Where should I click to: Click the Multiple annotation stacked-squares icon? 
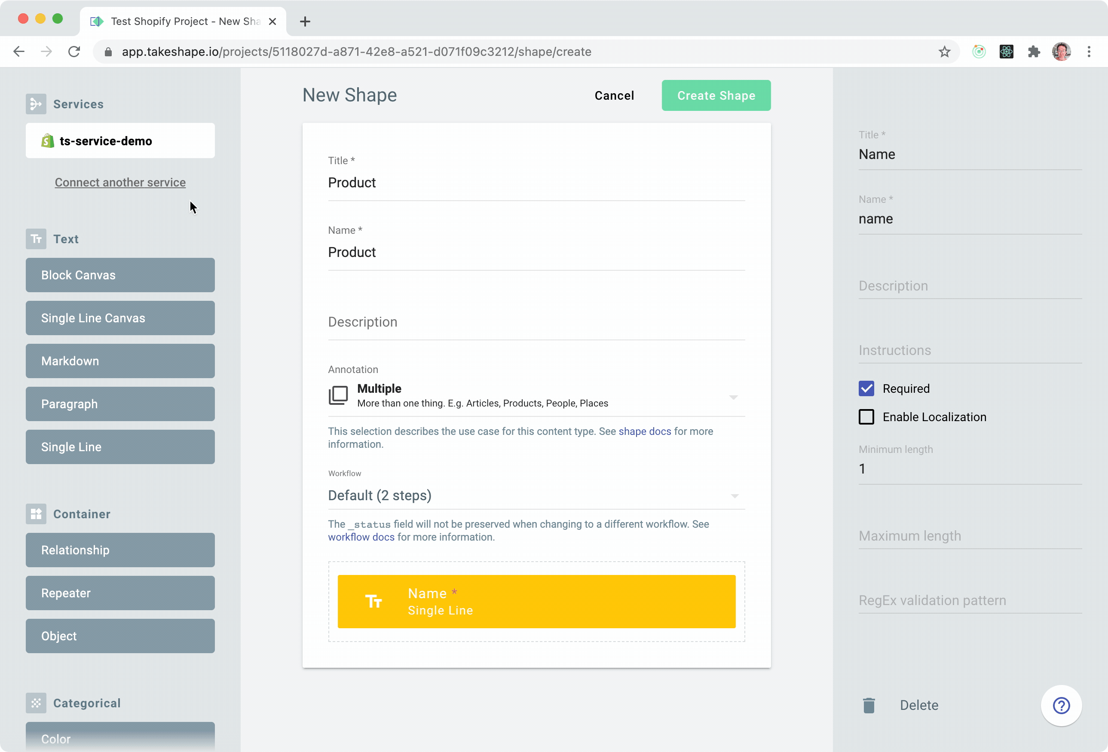[x=338, y=395]
